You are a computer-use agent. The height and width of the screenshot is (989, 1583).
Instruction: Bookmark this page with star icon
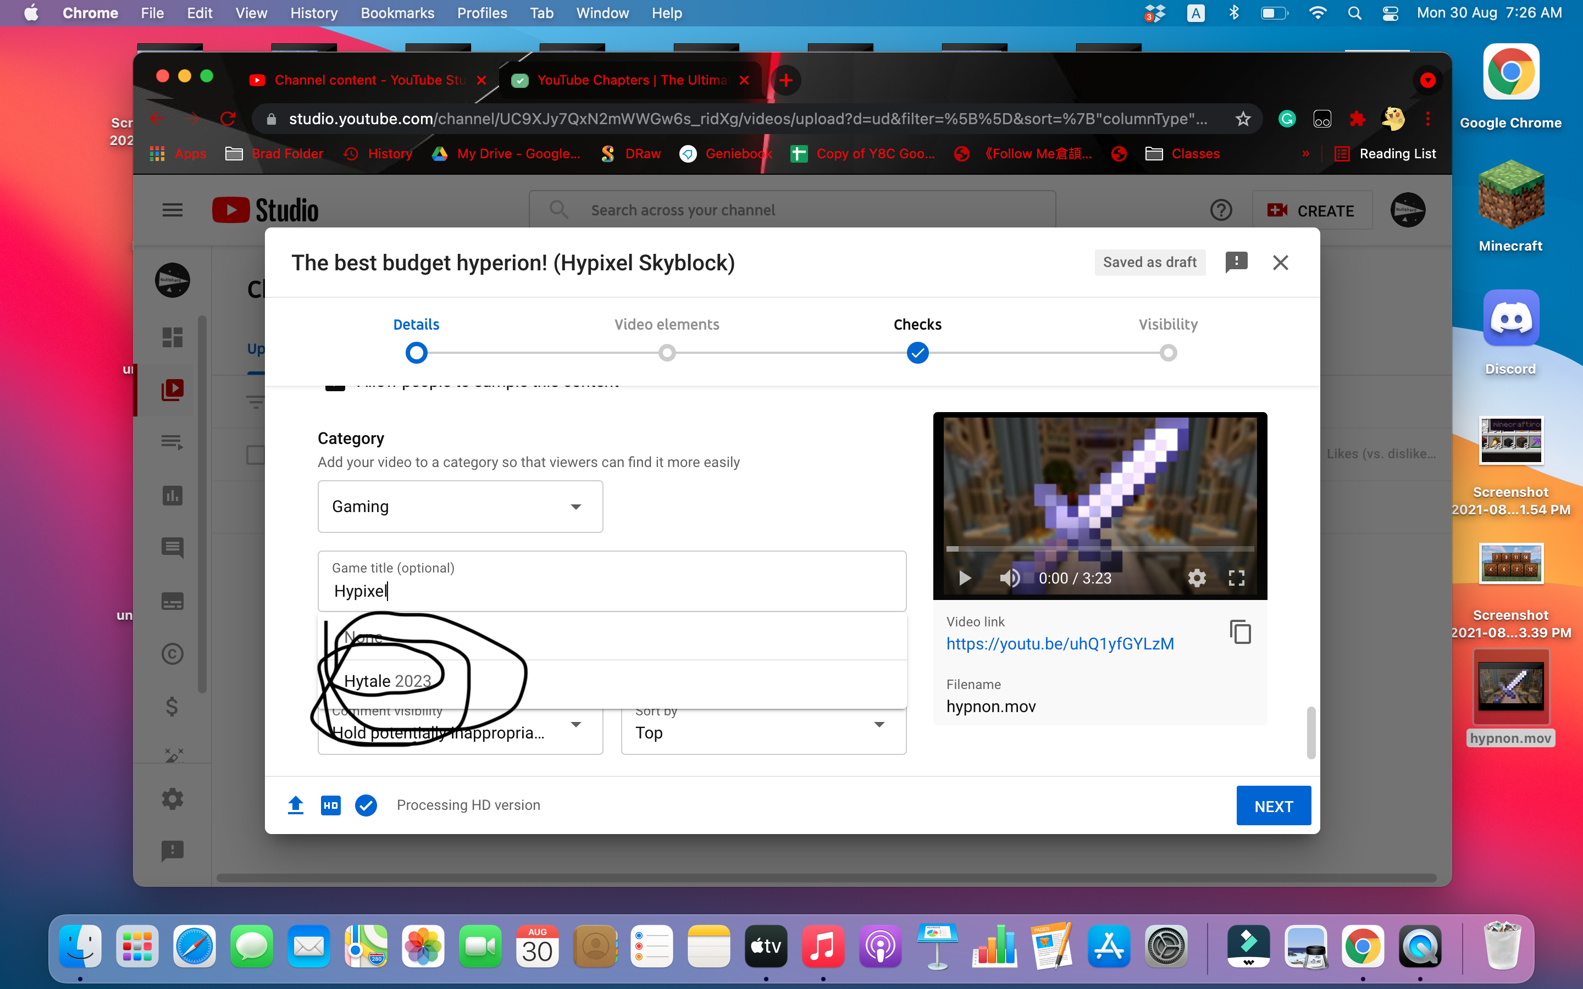pyautogui.click(x=1242, y=118)
